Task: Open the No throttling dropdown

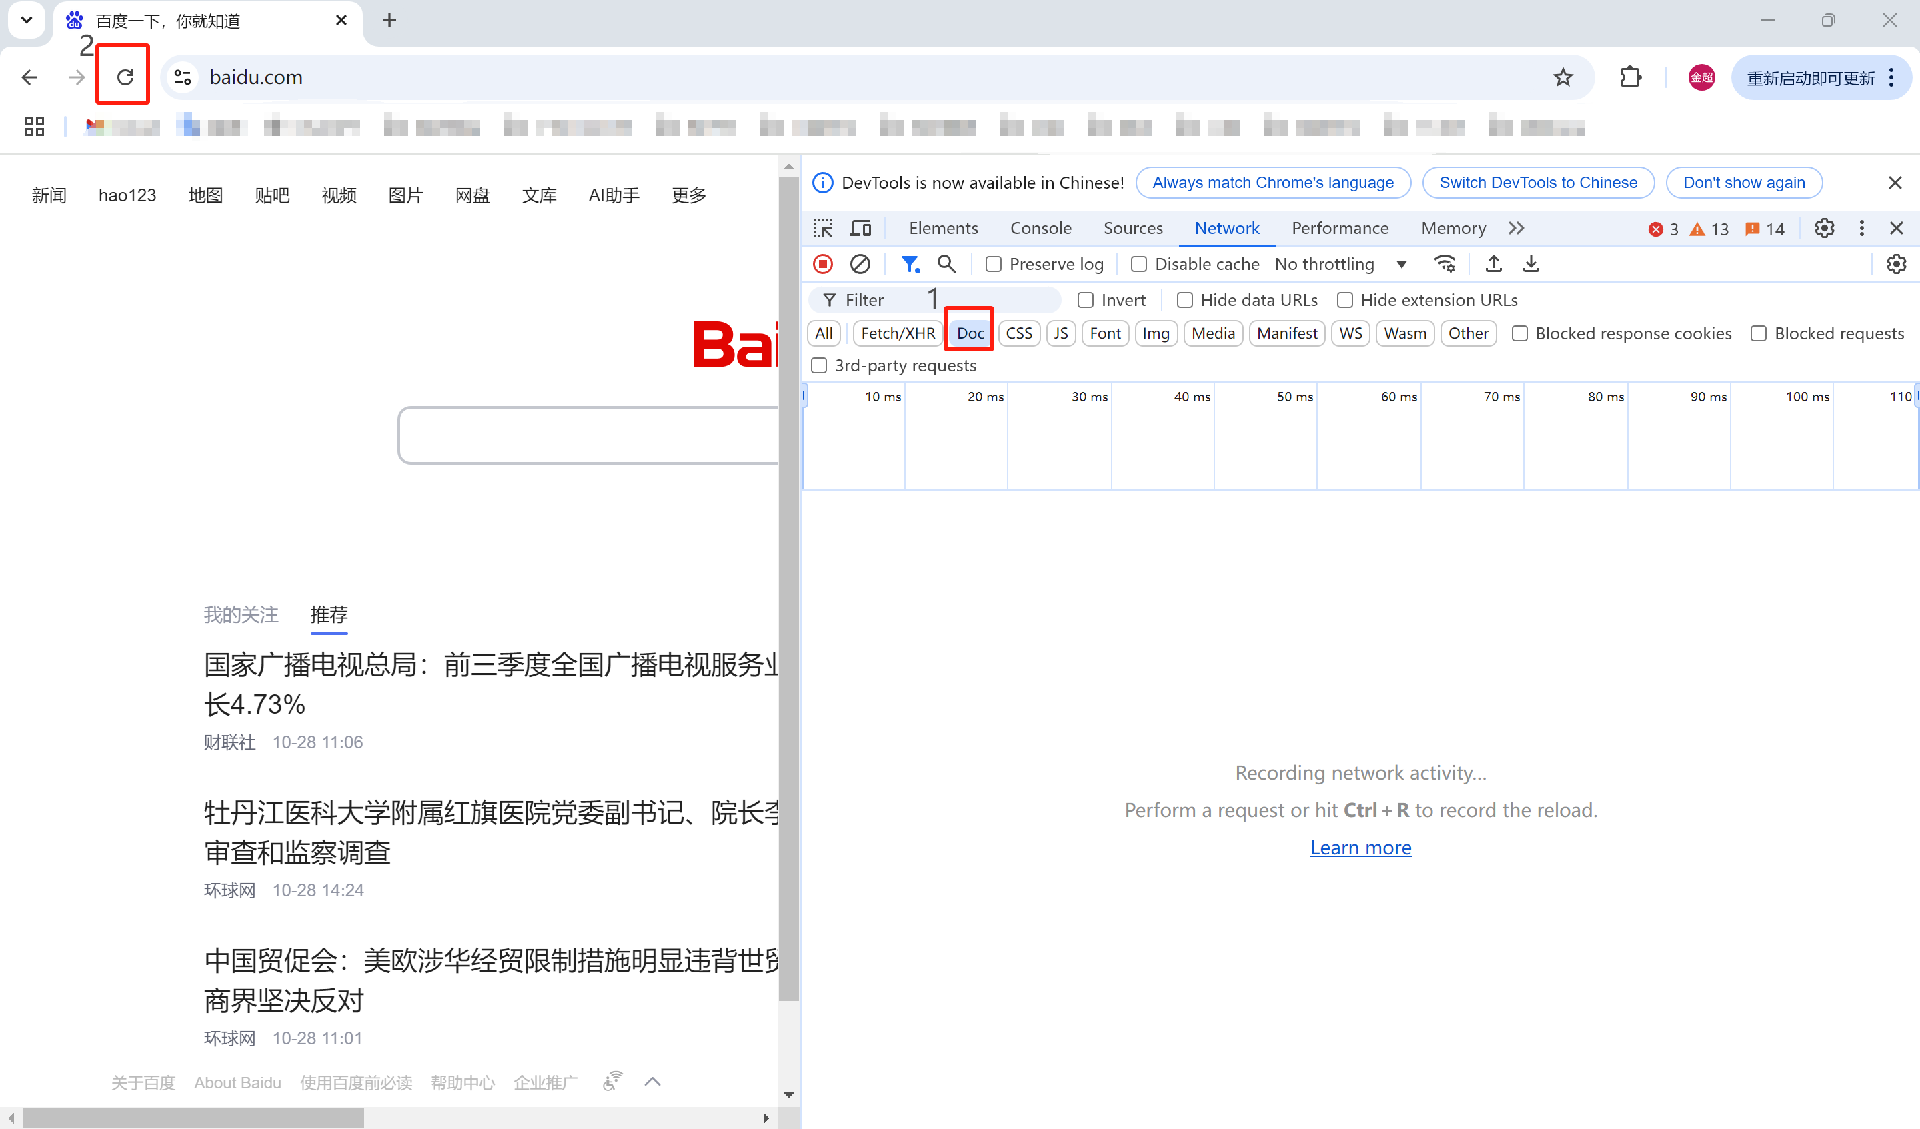Action: tap(1341, 264)
